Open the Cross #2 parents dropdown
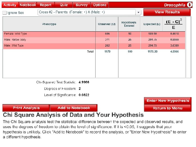The image size is (196, 147). tap(89, 12)
